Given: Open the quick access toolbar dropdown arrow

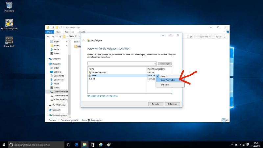Looking at the screenshot, I should tap(60, 28).
